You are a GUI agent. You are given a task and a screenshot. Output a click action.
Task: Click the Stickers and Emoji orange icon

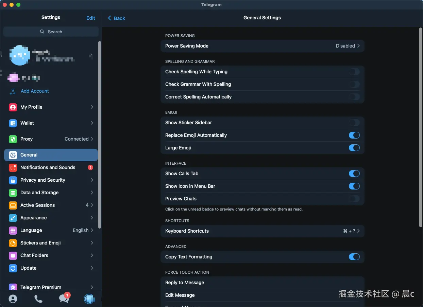[x=13, y=243]
